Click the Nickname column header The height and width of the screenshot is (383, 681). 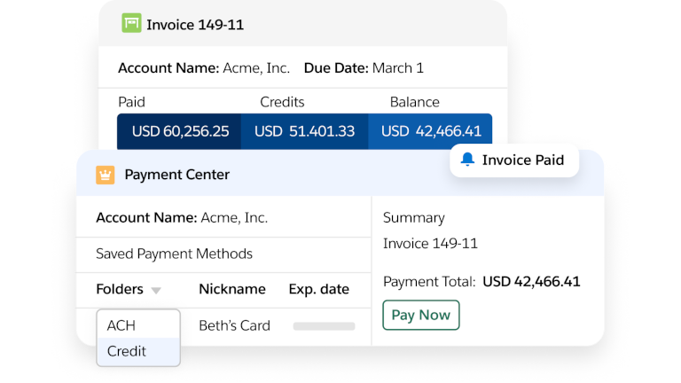pos(231,289)
